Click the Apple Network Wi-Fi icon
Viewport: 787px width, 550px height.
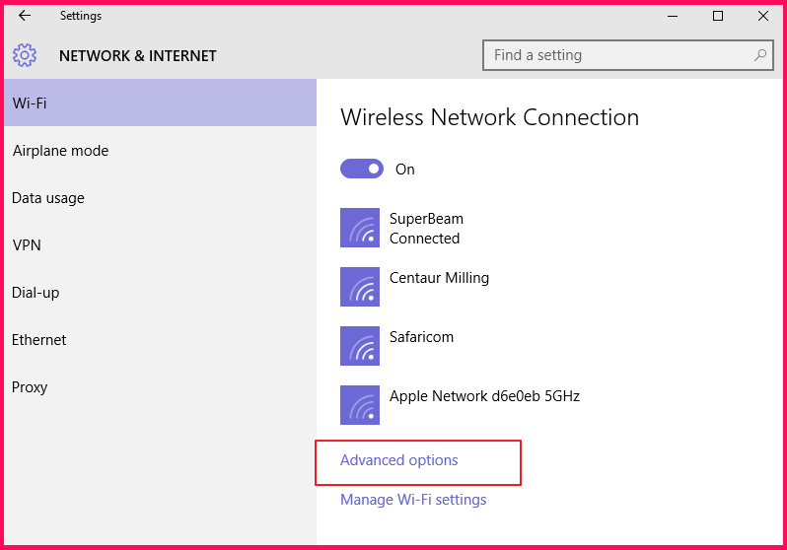tap(360, 405)
